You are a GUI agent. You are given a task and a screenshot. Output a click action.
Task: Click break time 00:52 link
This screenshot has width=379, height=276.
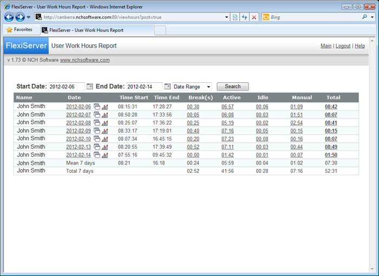point(193,147)
